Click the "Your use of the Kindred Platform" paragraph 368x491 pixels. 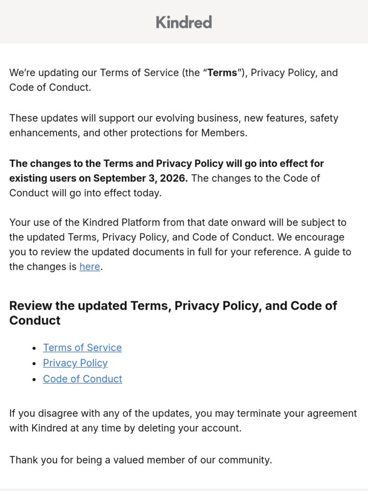pyautogui.click(x=180, y=244)
